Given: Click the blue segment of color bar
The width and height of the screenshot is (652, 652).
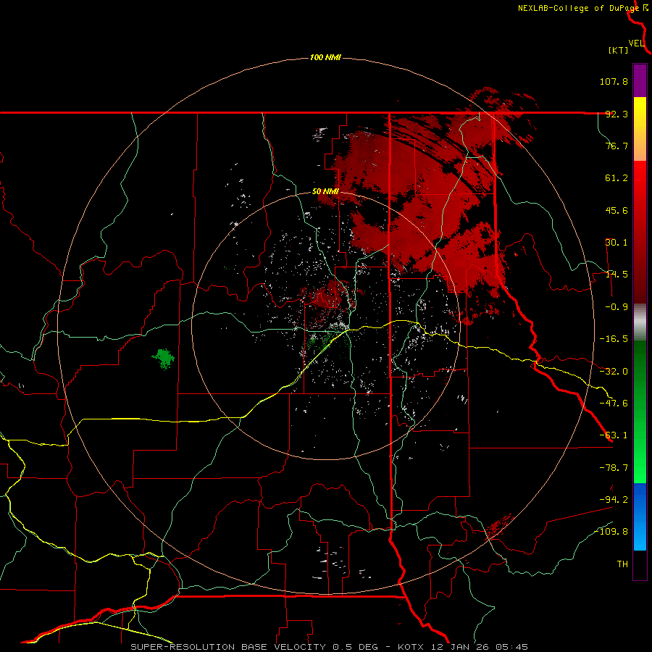Looking at the screenshot, I should click(x=640, y=517).
